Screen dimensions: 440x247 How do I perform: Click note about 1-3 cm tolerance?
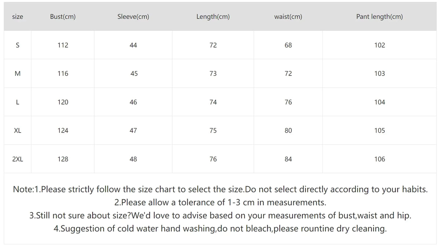click(x=220, y=202)
